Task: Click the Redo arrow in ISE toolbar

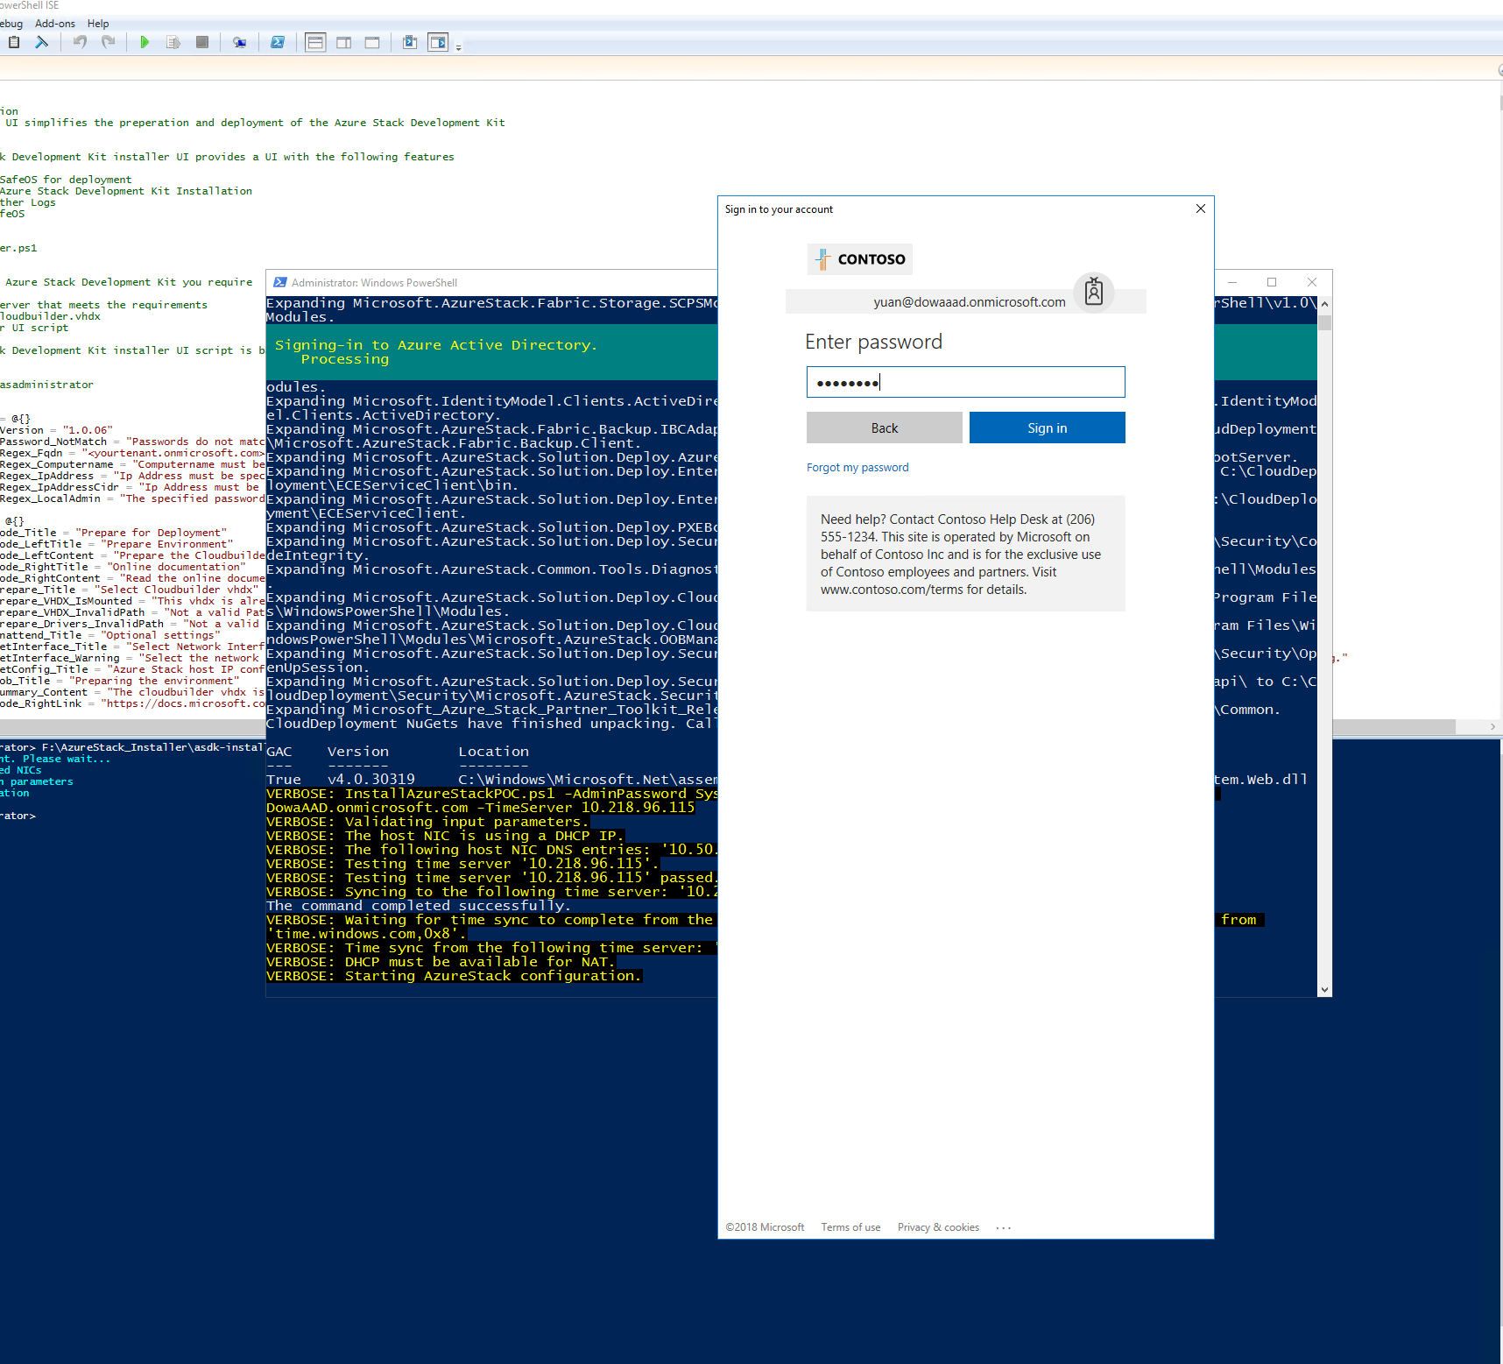Action: pyautogui.click(x=109, y=42)
